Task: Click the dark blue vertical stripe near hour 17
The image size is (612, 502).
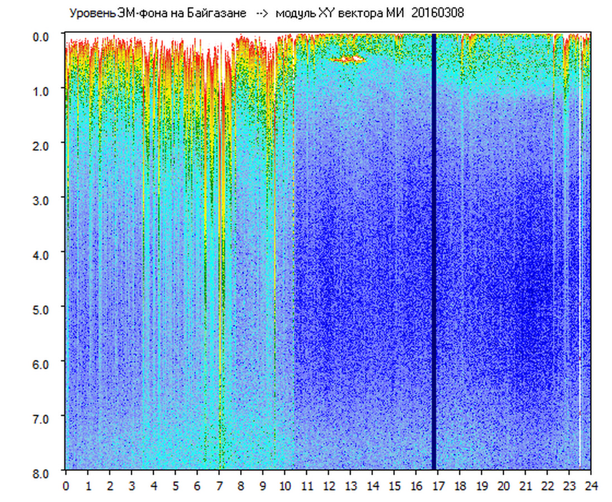Action: [x=434, y=251]
